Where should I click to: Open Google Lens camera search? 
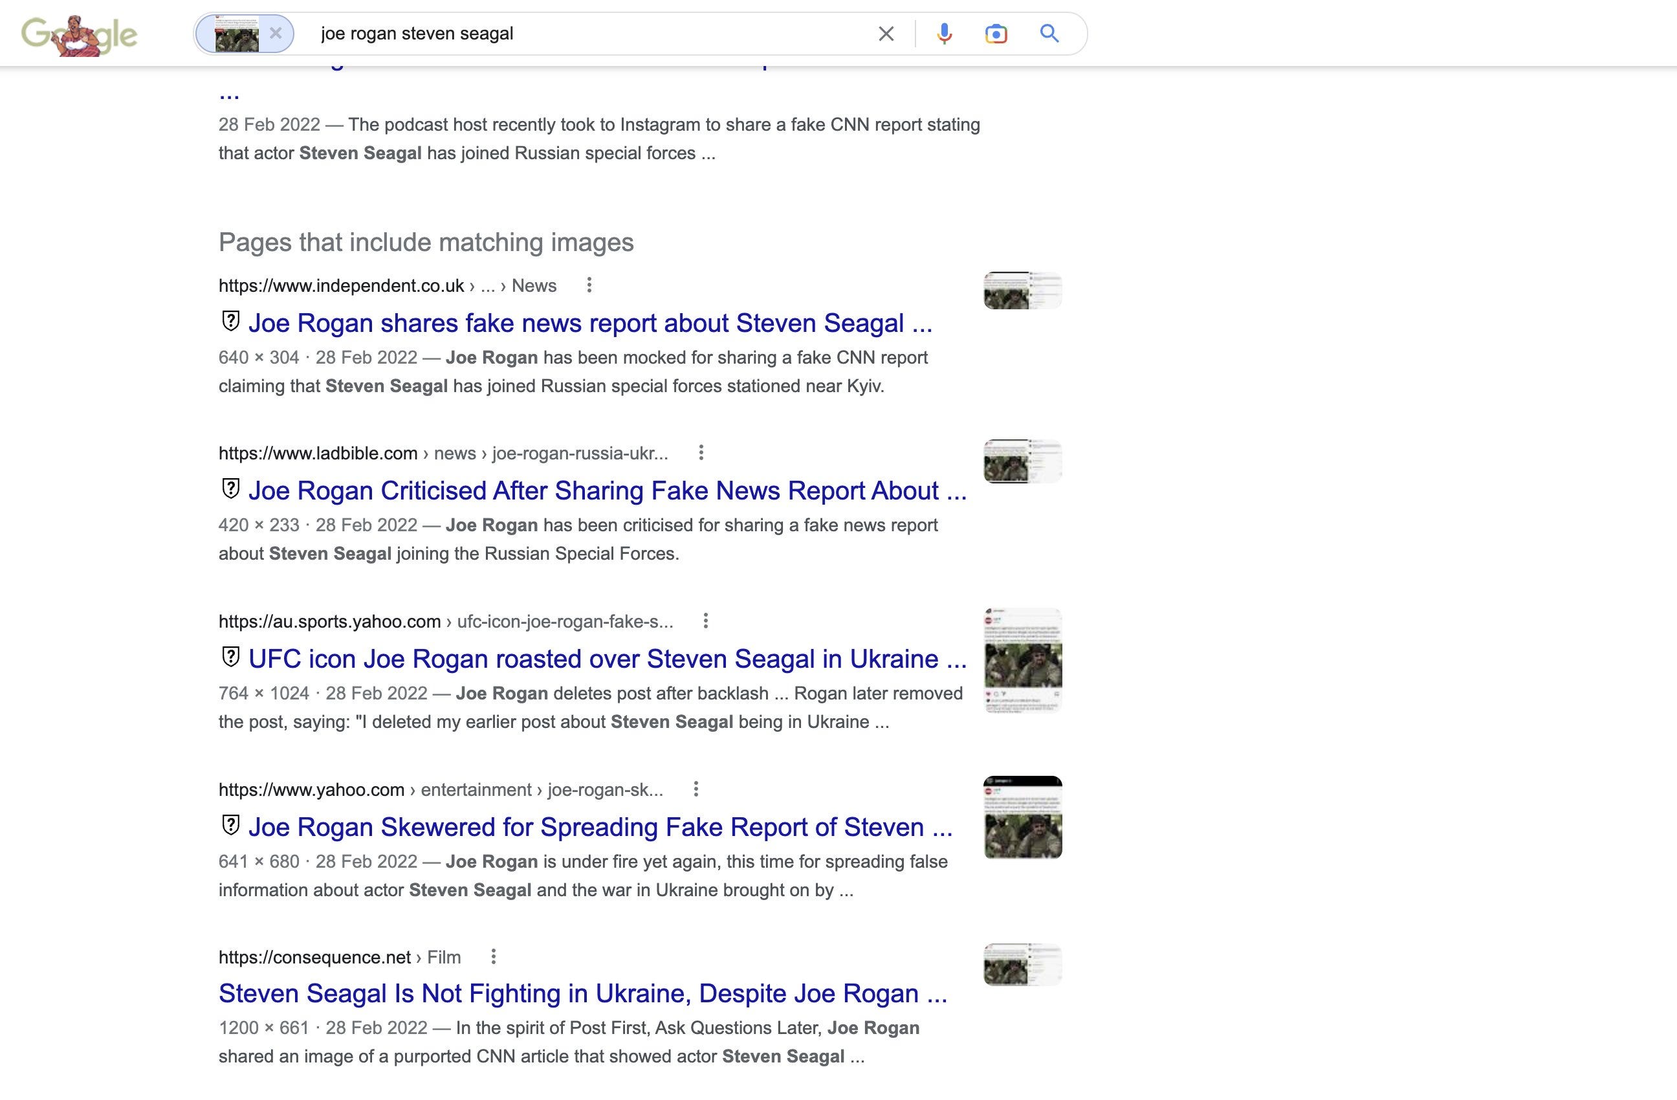996,33
